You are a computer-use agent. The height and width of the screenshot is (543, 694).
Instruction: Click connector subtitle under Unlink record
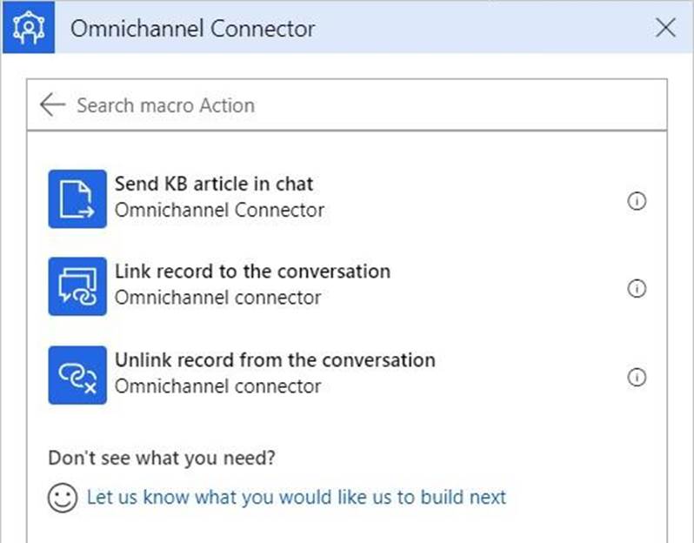click(x=217, y=385)
